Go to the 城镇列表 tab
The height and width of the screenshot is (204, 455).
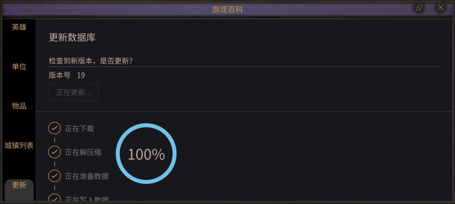[x=19, y=146]
